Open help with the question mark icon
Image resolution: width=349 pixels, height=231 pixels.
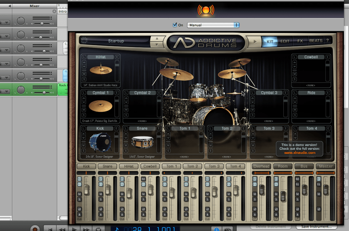[x=327, y=41]
